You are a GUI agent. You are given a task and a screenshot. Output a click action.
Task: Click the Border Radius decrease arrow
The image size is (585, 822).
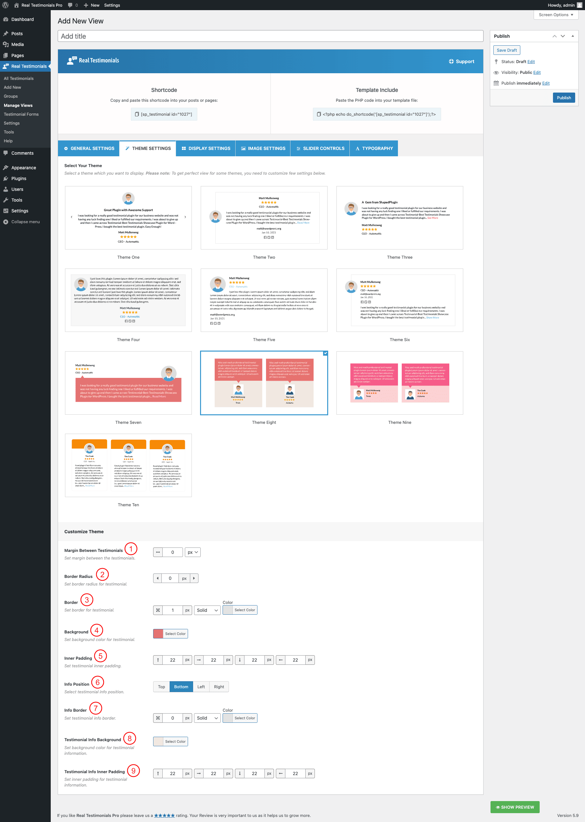[157, 578]
